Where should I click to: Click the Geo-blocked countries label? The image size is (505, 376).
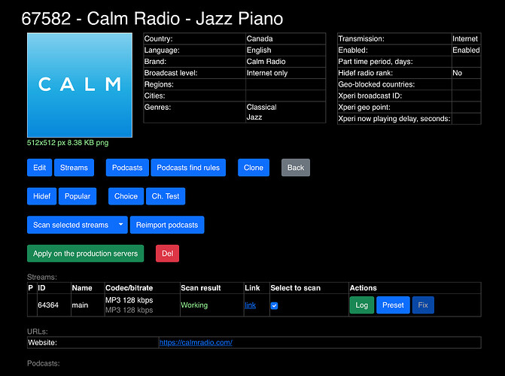click(376, 84)
